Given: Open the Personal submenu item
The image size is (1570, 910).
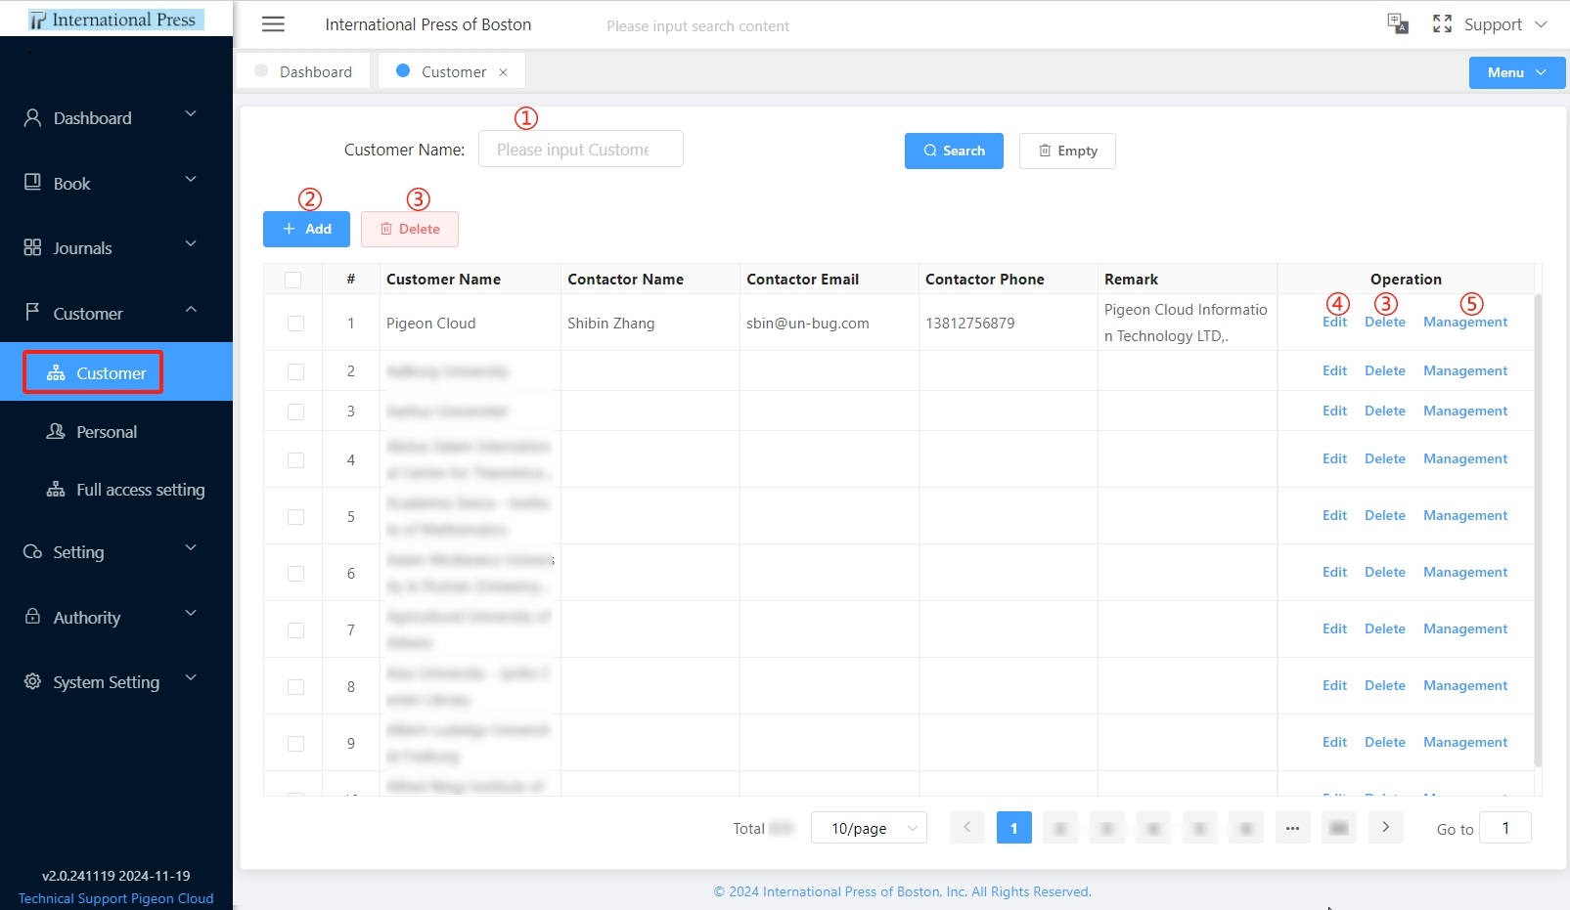Looking at the screenshot, I should 116,432.
